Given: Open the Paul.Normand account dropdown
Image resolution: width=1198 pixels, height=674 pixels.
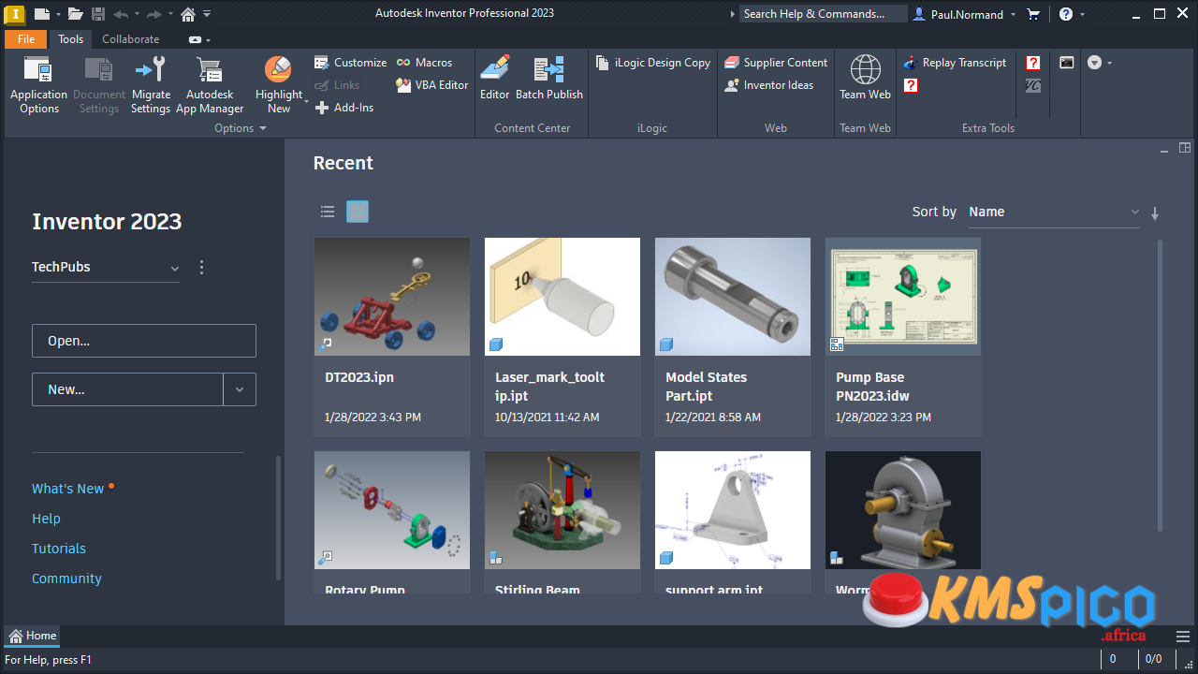Looking at the screenshot, I should [x=963, y=14].
